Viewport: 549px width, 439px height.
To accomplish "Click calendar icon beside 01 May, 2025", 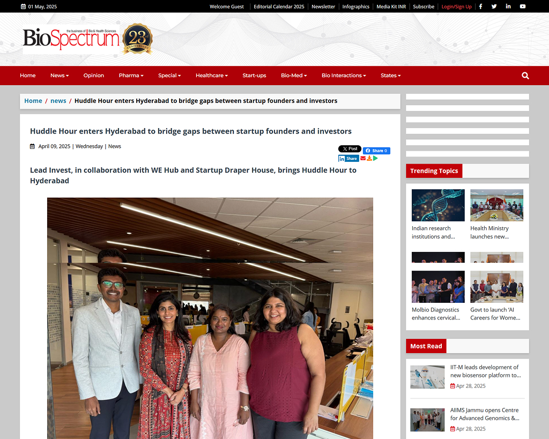I will tap(23, 6).
